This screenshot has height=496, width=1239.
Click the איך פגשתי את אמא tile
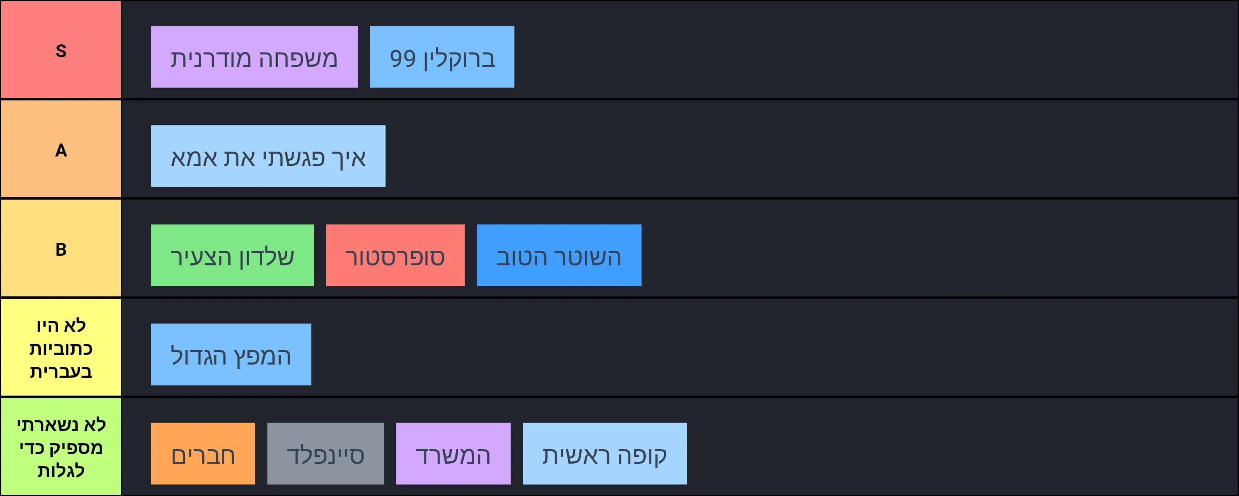point(268,156)
